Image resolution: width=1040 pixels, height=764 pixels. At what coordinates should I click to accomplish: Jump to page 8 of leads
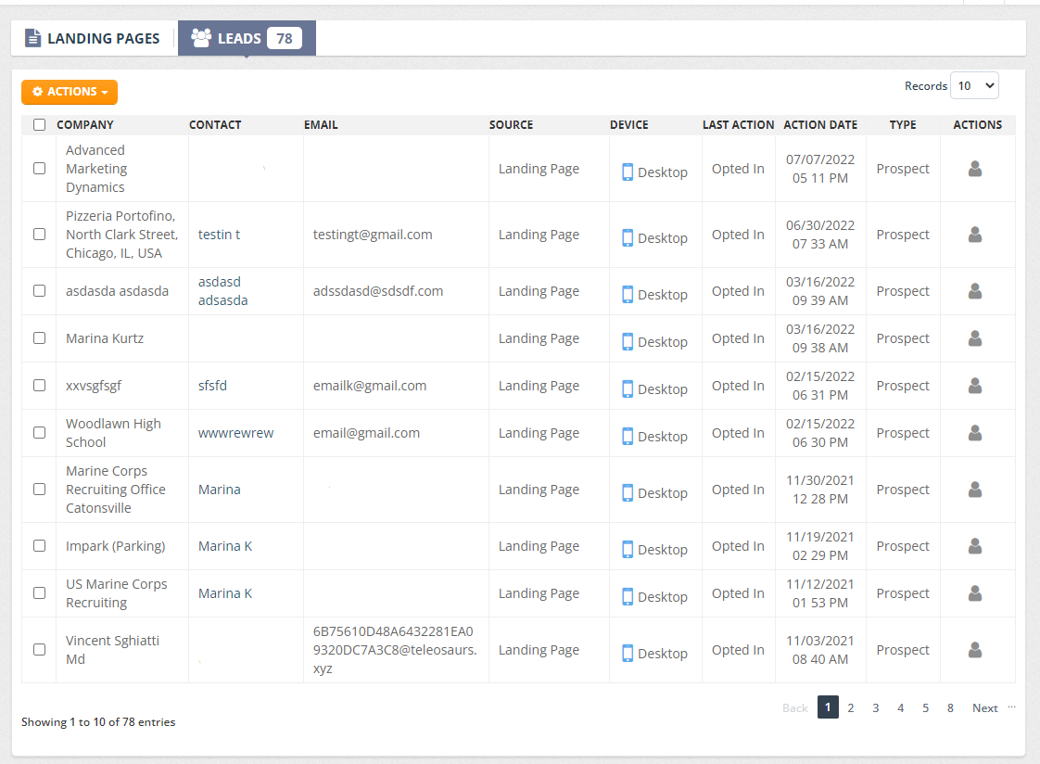[x=950, y=708]
